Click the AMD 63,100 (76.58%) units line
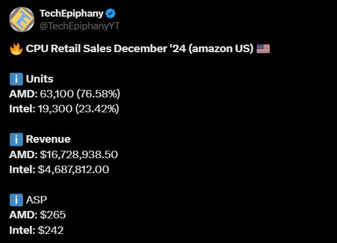The image size is (337, 243). pos(65,94)
